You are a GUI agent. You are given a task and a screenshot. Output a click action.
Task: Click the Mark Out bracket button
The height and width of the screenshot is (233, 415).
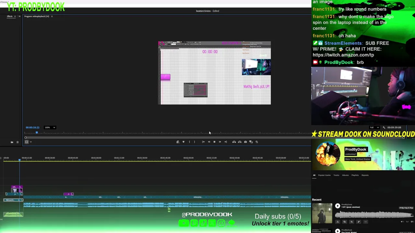tap(195, 142)
